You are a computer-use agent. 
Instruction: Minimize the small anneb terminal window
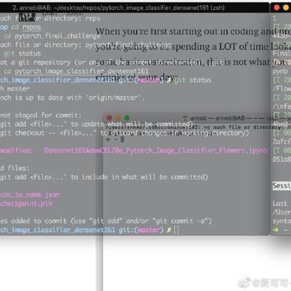(x=118, y=118)
